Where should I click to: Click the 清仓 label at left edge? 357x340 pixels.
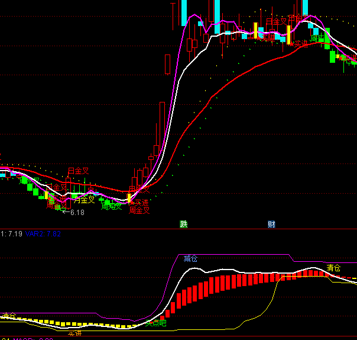pos(7,315)
